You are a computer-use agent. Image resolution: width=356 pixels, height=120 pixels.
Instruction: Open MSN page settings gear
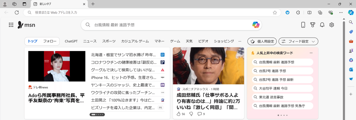pyautogui.click(x=332, y=25)
